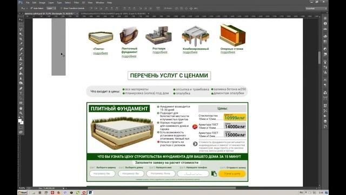The height and width of the screenshot is (195, 346).
Task: Open the Actions panel play icon
Action: 325,116
